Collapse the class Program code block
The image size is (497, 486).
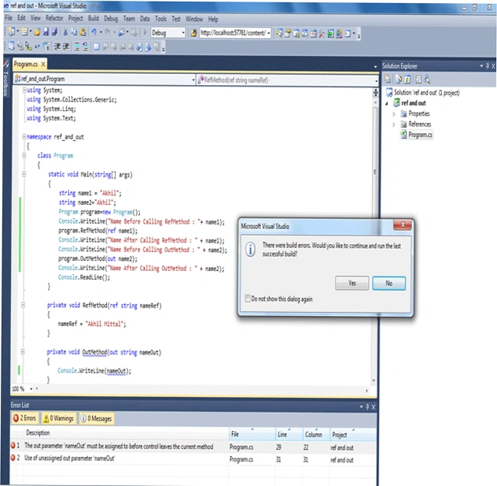click(x=24, y=155)
